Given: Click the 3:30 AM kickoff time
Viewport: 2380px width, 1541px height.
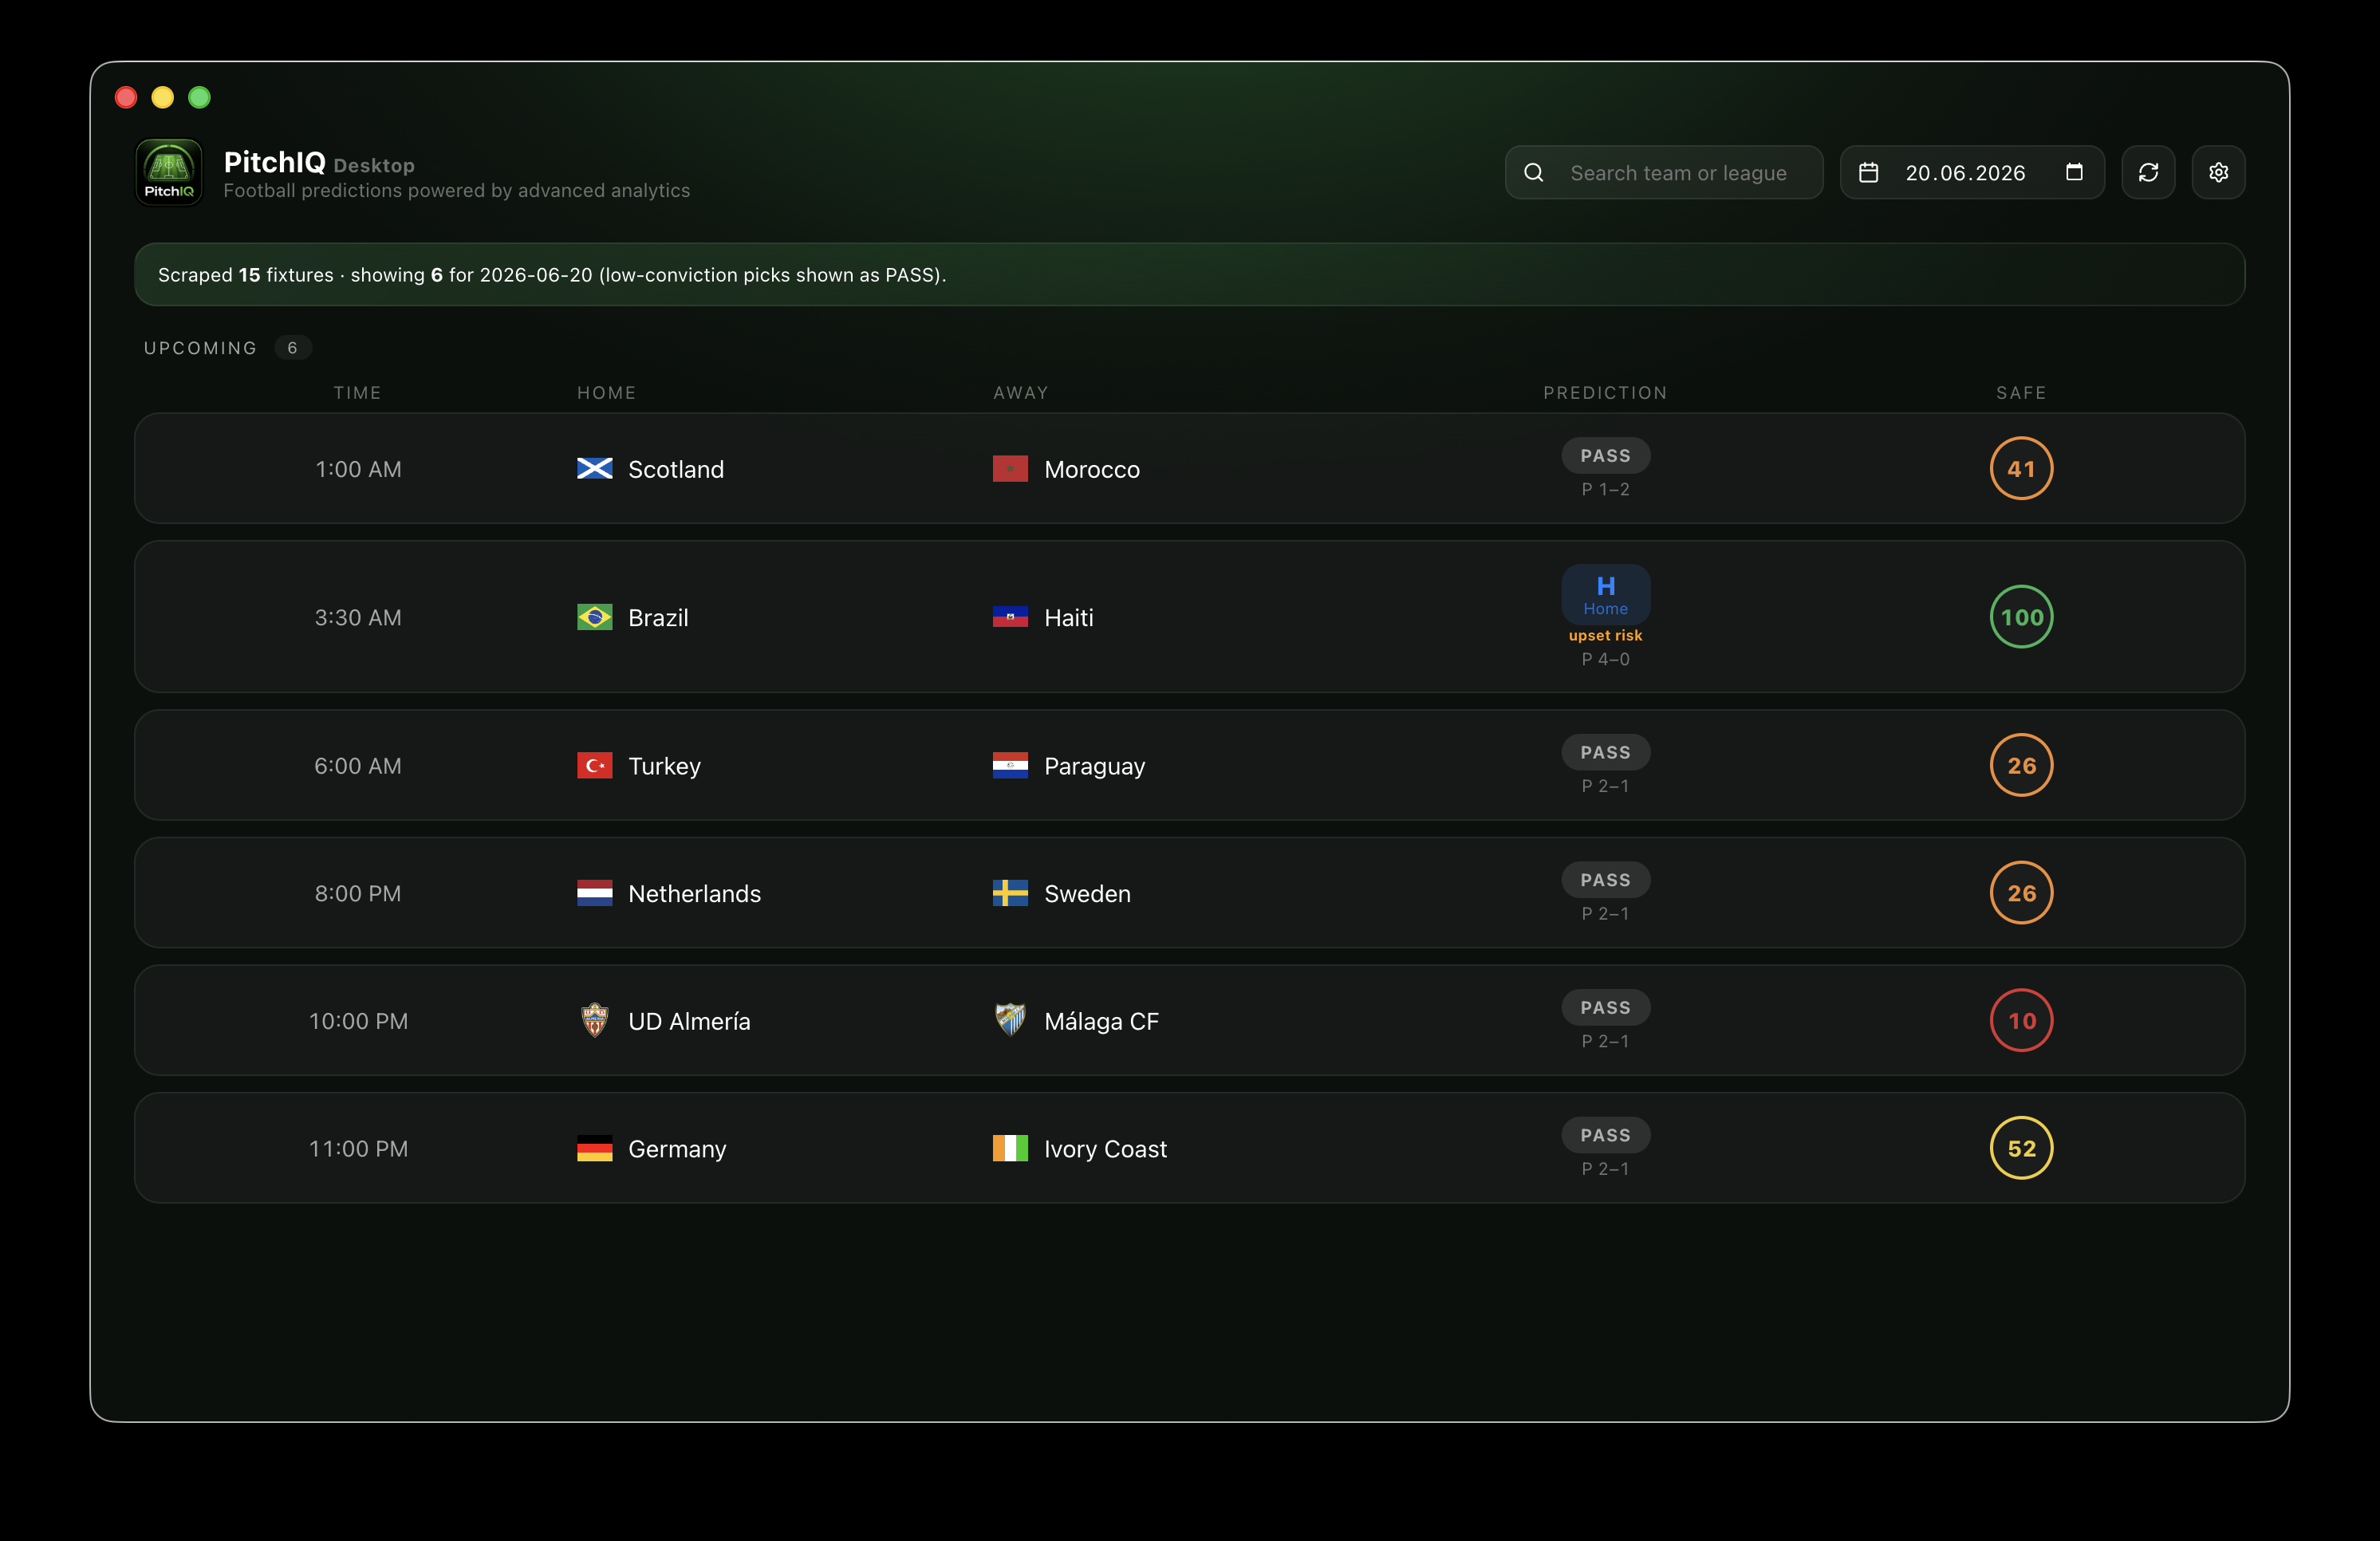Looking at the screenshot, I should click(358, 617).
